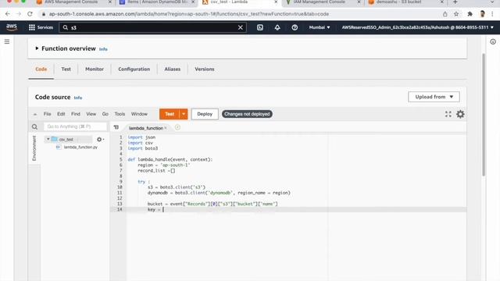This screenshot has height=281, width=500.
Task: Open the Go menu in editor
Action: click(x=105, y=114)
